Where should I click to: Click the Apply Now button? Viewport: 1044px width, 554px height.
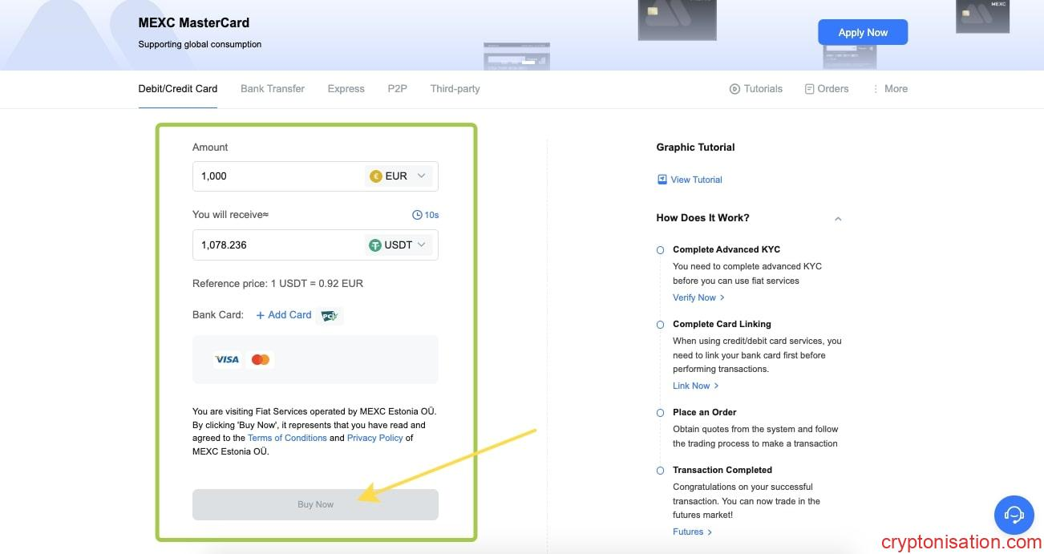click(x=863, y=33)
